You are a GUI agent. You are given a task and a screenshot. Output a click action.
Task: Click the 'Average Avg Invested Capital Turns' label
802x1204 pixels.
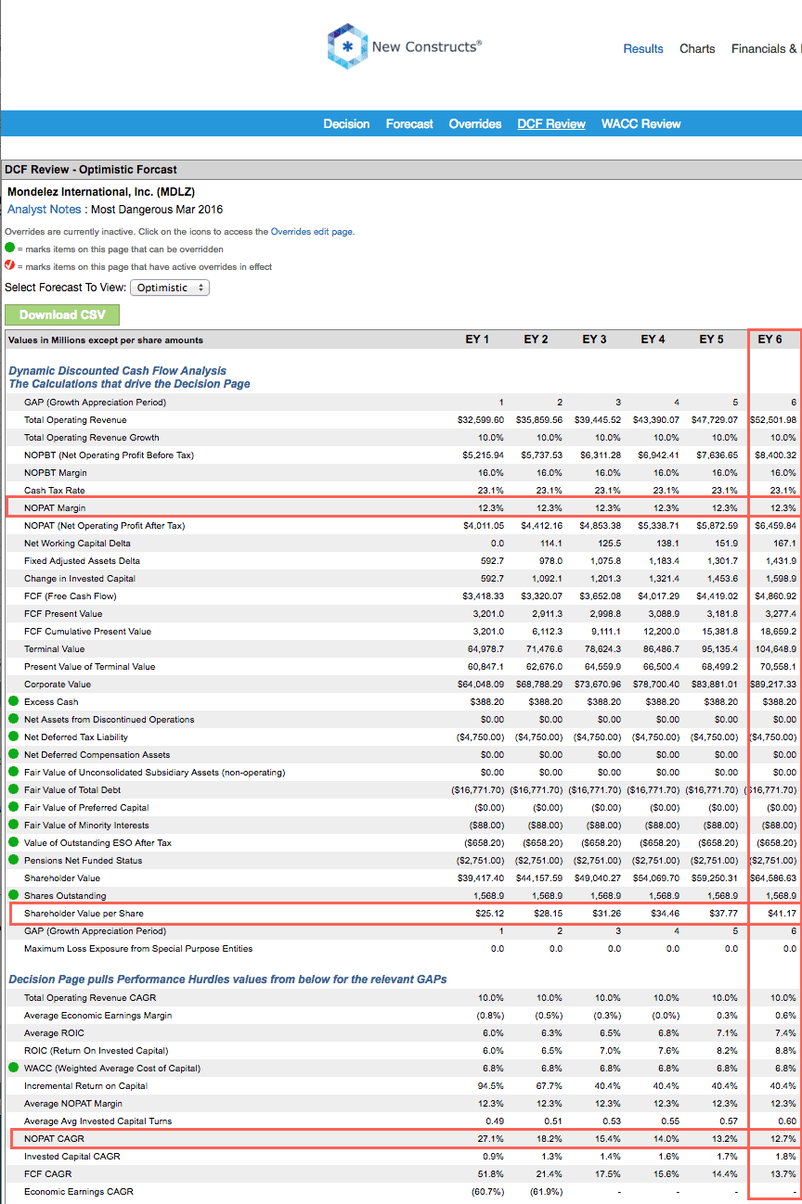[x=98, y=1121]
